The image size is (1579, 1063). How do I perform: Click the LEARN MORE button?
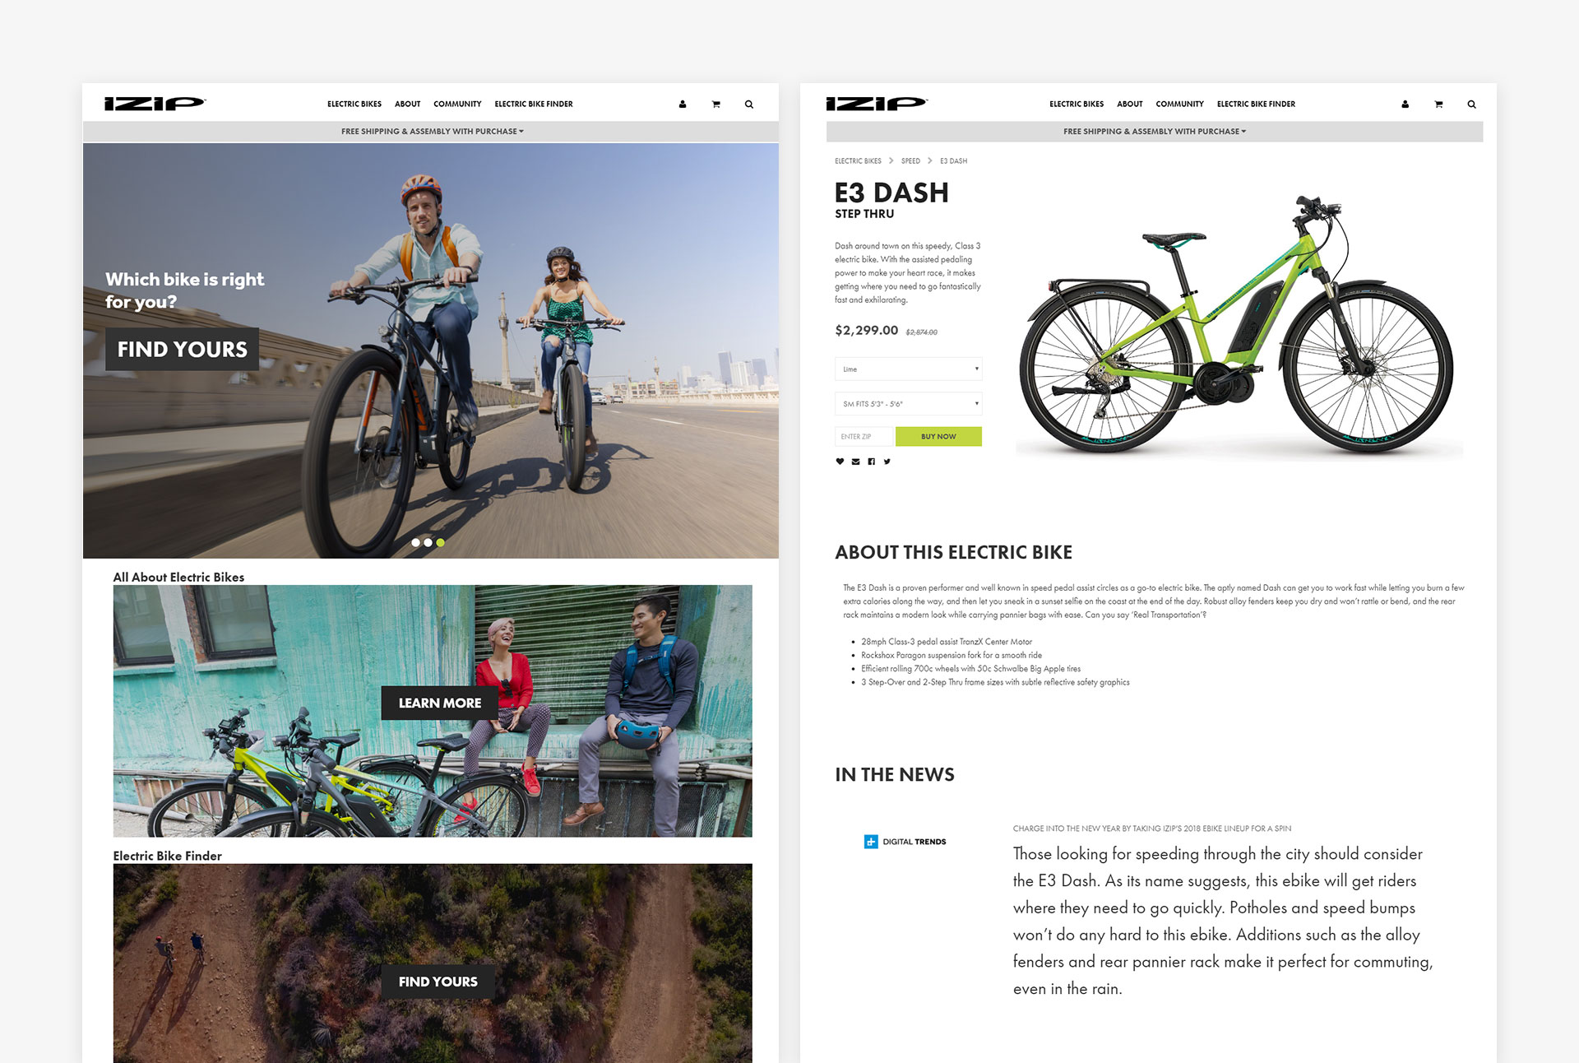(x=440, y=703)
